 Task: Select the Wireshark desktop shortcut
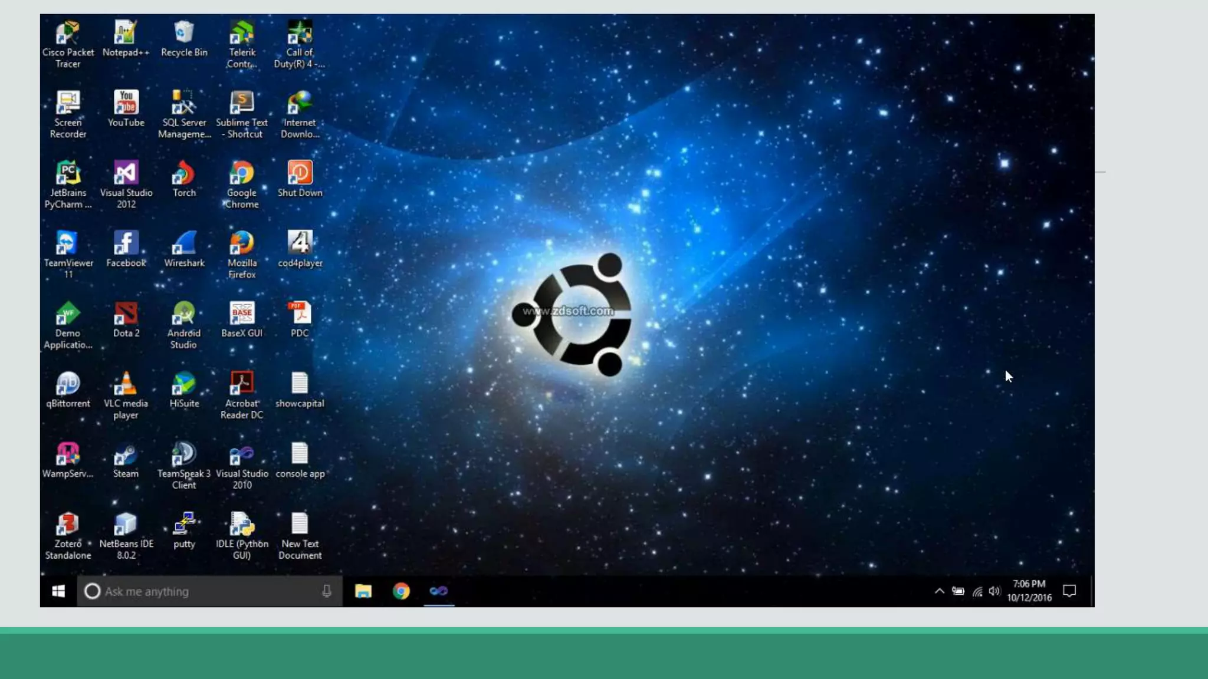point(184,243)
